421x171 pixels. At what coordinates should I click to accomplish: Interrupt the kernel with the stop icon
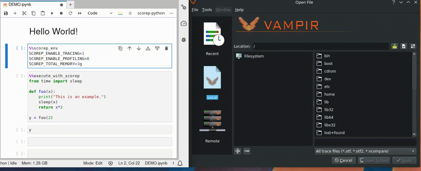[x=61, y=13]
